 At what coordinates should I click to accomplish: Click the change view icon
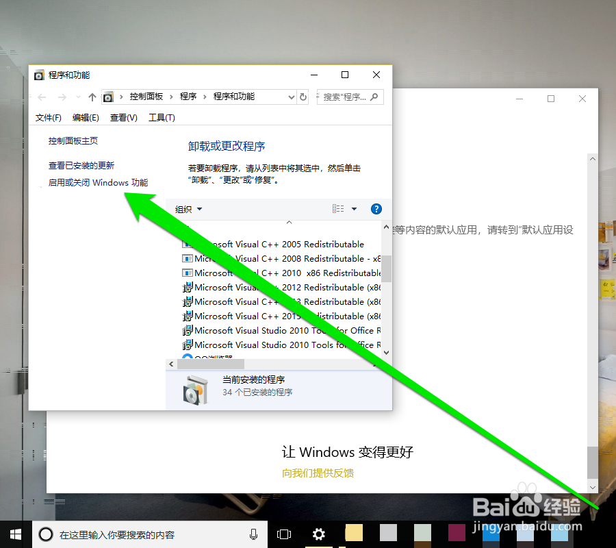[x=338, y=209]
